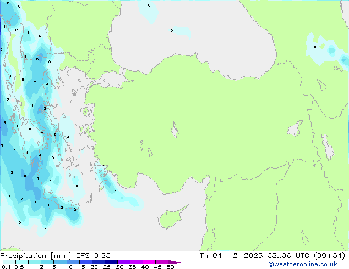This screenshot has width=349, height=269.
Task: Click the legend value '30'
Action: point(120,267)
